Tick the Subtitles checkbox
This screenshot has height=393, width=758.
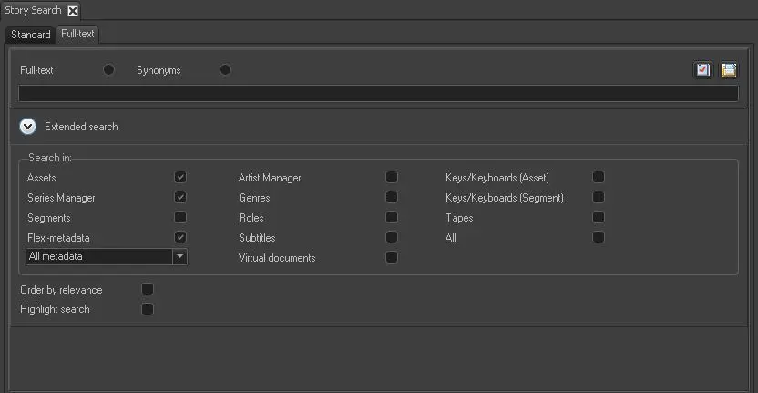[x=392, y=237]
